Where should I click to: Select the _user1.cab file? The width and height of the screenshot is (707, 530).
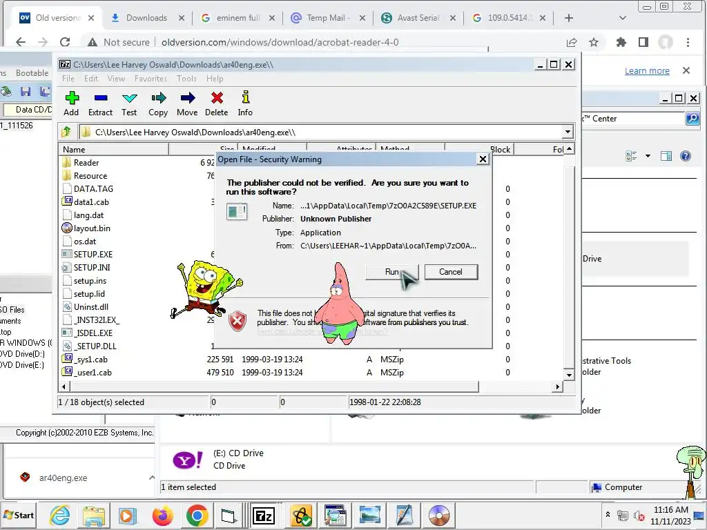[x=93, y=372]
